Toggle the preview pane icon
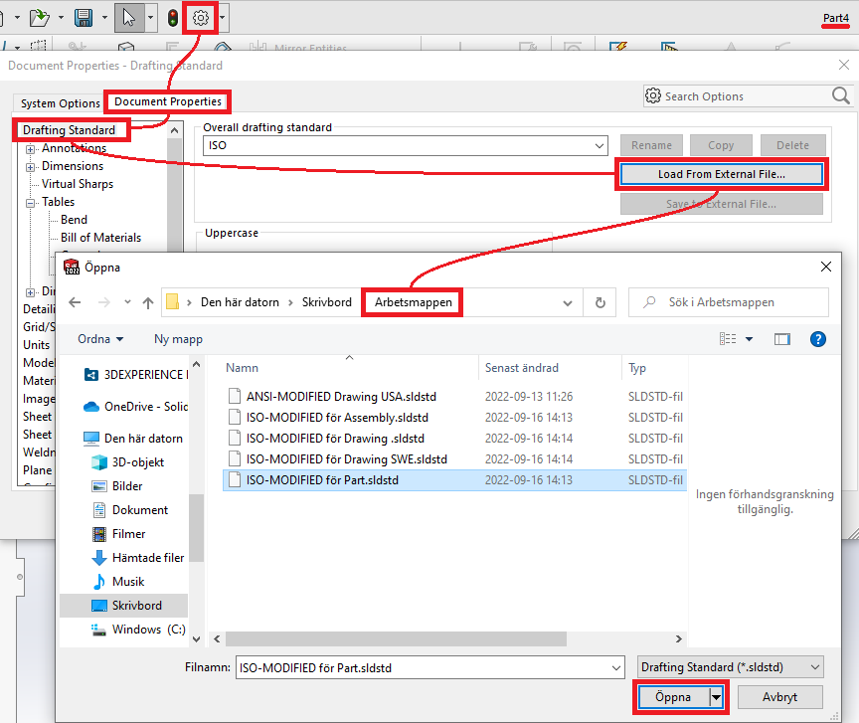The width and height of the screenshot is (859, 723). pos(782,339)
